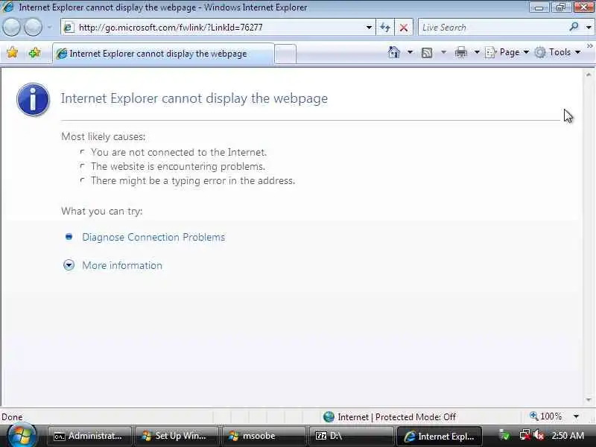The height and width of the screenshot is (447, 596).
Task: Select the 'Internet Explorer cannot display' tab
Action: tap(162, 54)
